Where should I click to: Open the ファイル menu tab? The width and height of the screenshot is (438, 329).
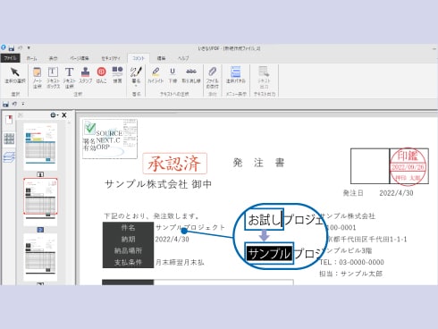pos(11,58)
